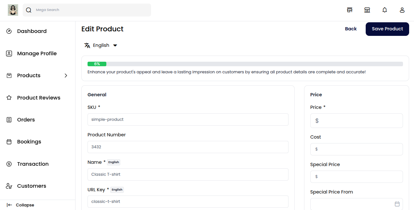Open notifications bell icon

coord(384,10)
